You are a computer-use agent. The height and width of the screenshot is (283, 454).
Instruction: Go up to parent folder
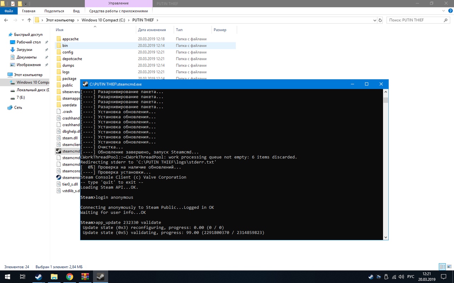pyautogui.click(x=29, y=20)
